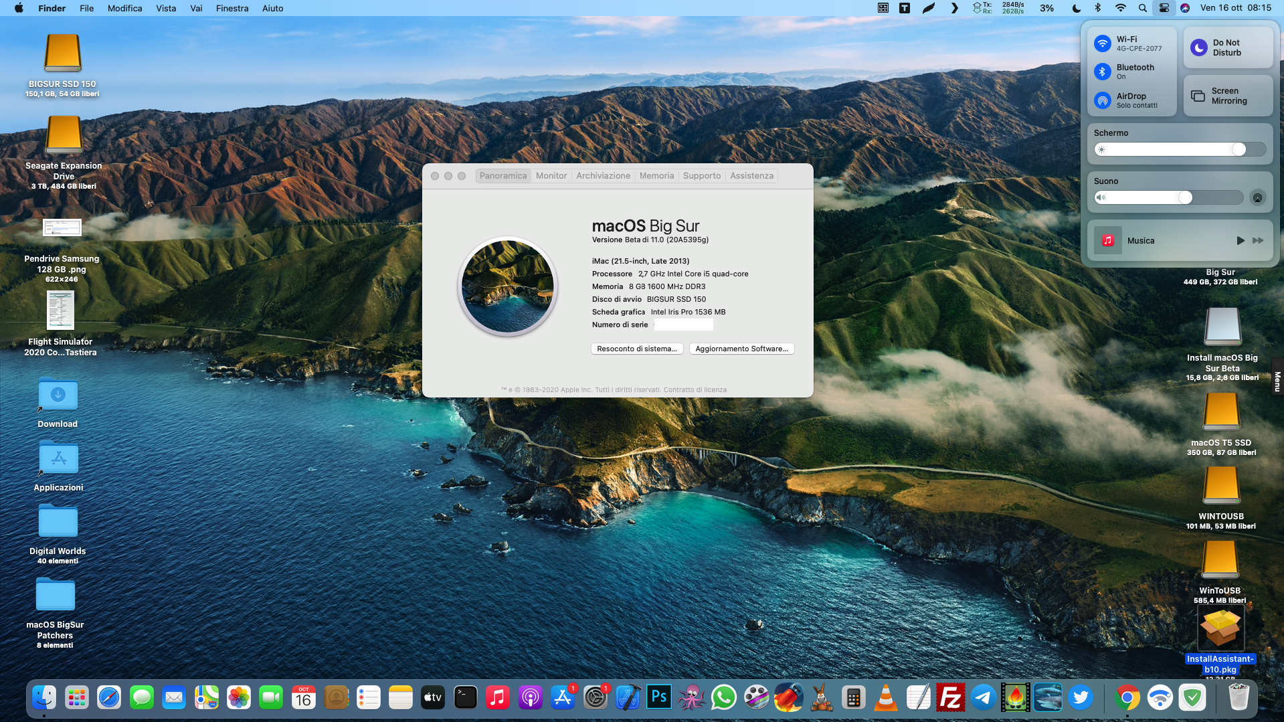Image resolution: width=1284 pixels, height=722 pixels.
Task: Click Aggiornamento Software button
Action: [741, 349]
